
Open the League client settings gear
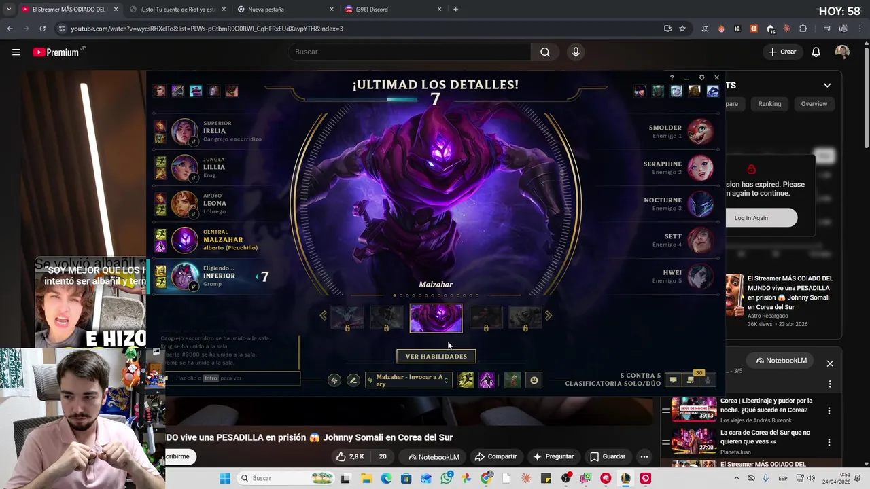[701, 78]
